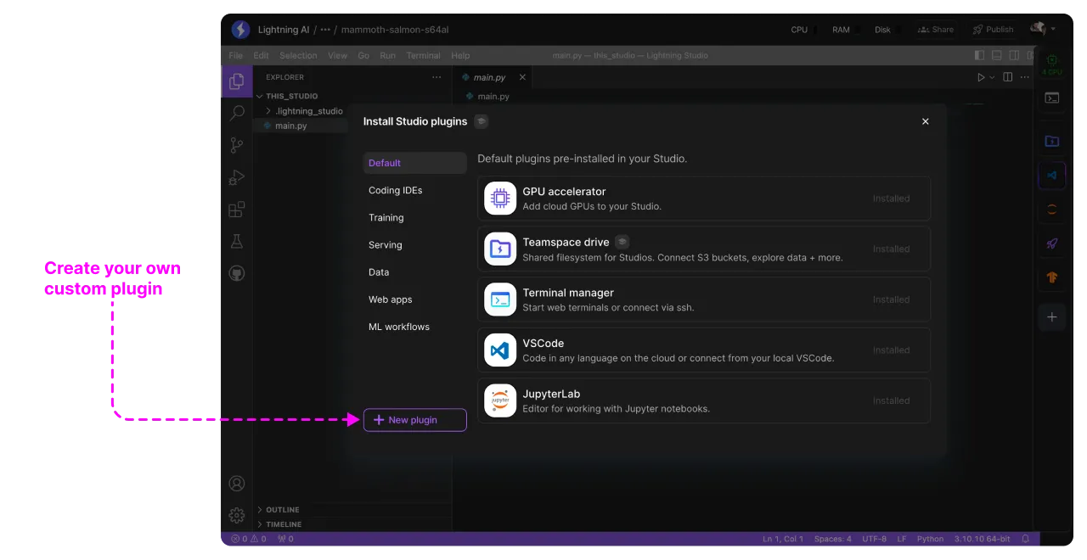Click the tutorial cap beside Teamspace drive
Screen dimensions: 1087x560
622,242
